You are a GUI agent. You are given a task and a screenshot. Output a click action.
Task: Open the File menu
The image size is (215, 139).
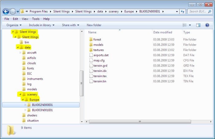coord(6,19)
